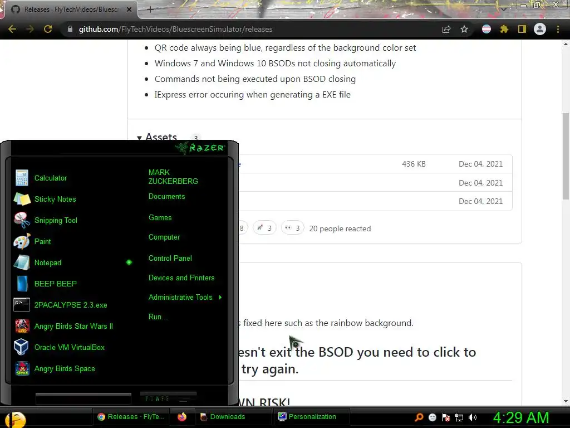
Task: Open Computer from the Start menu
Action: coord(164,237)
